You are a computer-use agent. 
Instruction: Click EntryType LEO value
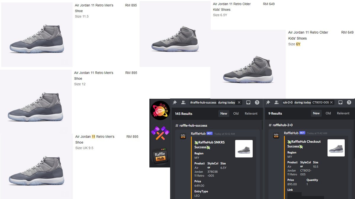click(x=197, y=196)
